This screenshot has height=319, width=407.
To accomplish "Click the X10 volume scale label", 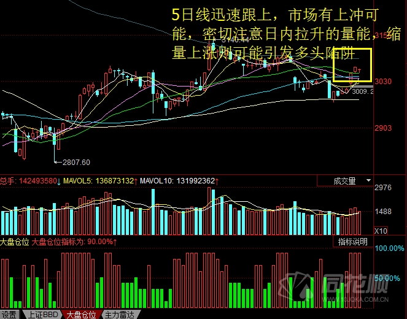I will coord(381,231).
